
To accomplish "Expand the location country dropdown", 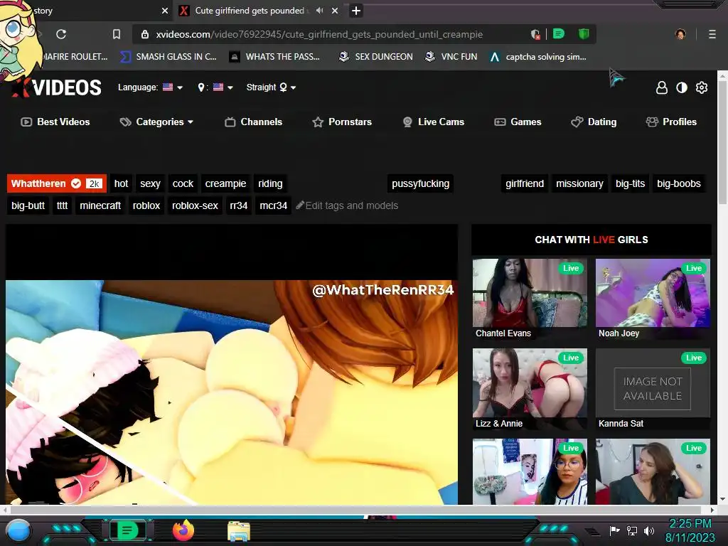I will (215, 87).
